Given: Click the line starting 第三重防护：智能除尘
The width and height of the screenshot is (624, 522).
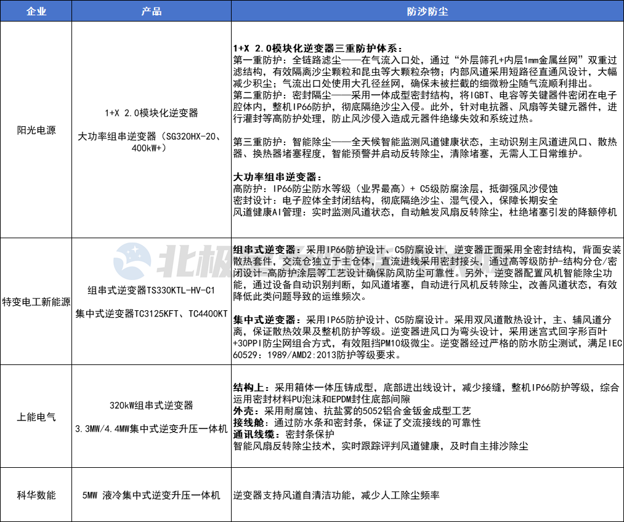Looking at the screenshot, I should coord(425,142).
